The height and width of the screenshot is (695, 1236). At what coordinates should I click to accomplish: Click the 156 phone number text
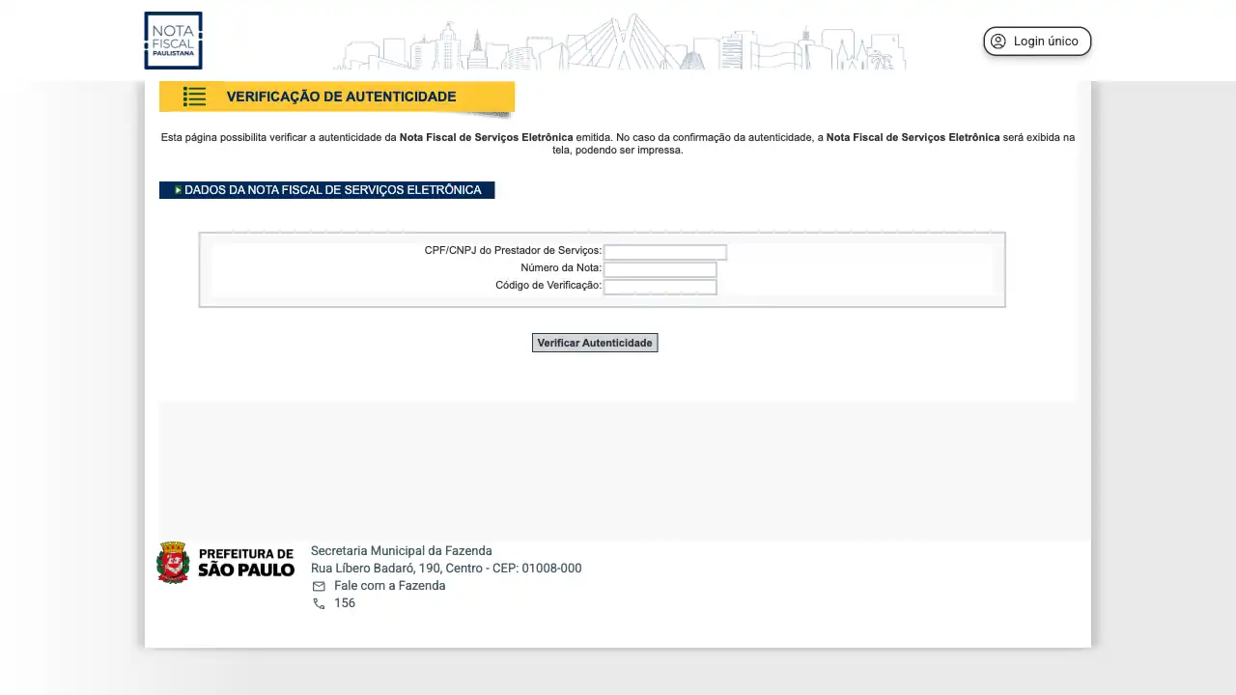click(x=345, y=603)
